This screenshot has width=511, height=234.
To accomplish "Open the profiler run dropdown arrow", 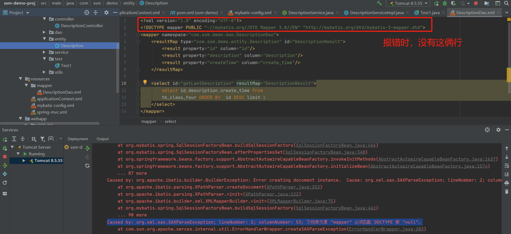I will 468,3.
